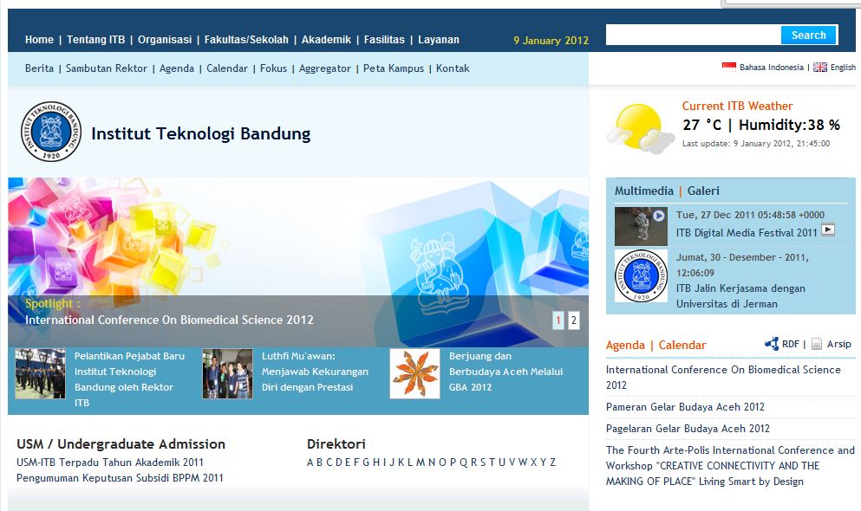Open Berjuang dan Berbudaya Aceh headline
Screen dimensions: 861x511
point(506,372)
